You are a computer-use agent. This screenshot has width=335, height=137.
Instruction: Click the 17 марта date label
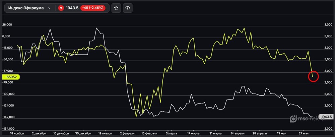(193, 133)
